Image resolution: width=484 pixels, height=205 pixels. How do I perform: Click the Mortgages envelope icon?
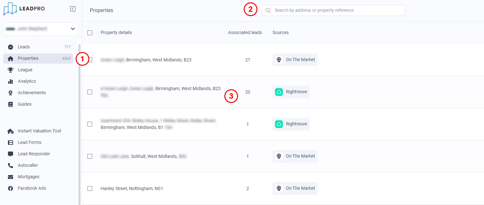[11, 177]
